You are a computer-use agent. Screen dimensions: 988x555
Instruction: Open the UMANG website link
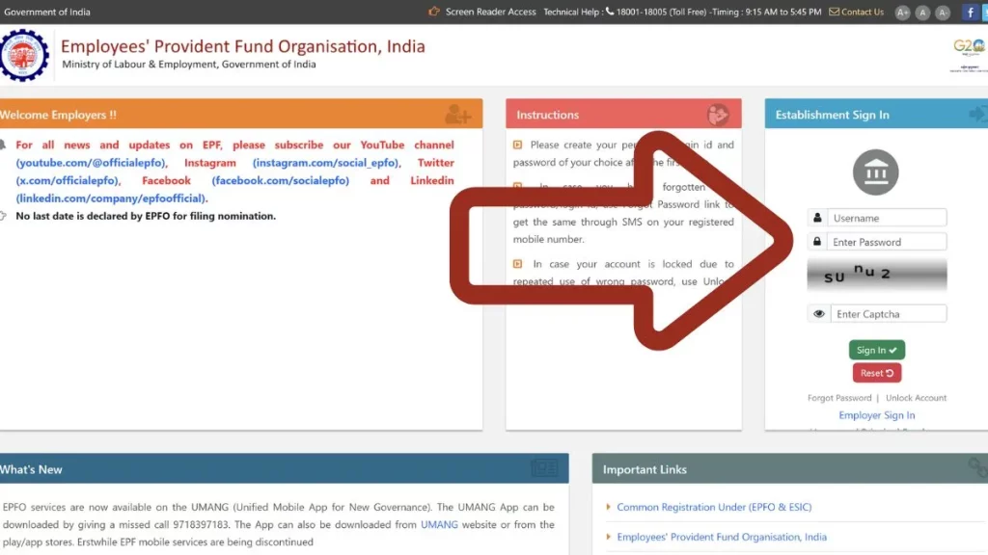click(439, 524)
